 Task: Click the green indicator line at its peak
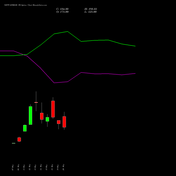click(68, 31)
